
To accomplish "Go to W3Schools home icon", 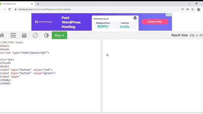I will click(x=2, y=35).
